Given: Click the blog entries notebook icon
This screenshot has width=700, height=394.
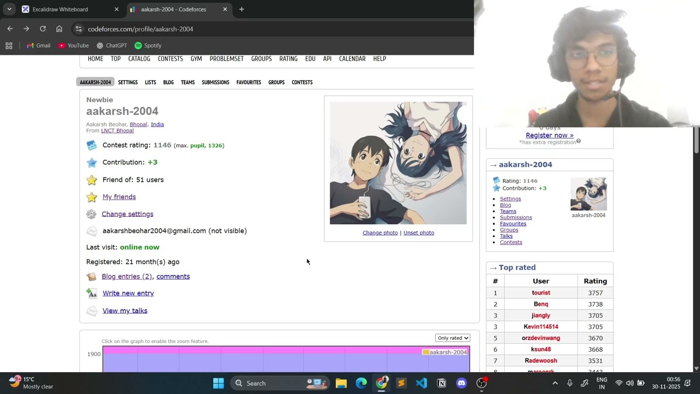Looking at the screenshot, I should pos(91,276).
